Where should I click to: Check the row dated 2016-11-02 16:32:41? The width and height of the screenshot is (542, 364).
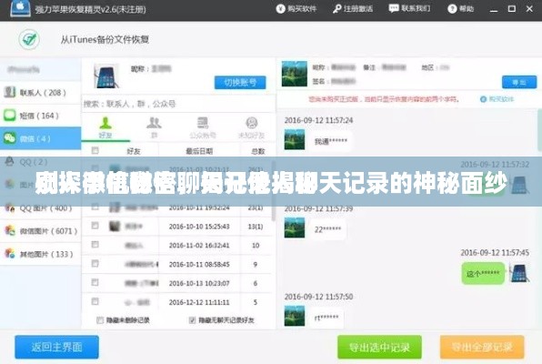point(95,245)
